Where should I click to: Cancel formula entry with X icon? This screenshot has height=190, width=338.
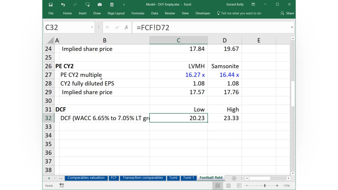pyautogui.click(x=107, y=27)
